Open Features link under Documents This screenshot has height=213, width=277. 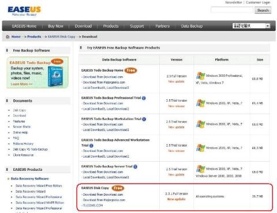click(19, 121)
